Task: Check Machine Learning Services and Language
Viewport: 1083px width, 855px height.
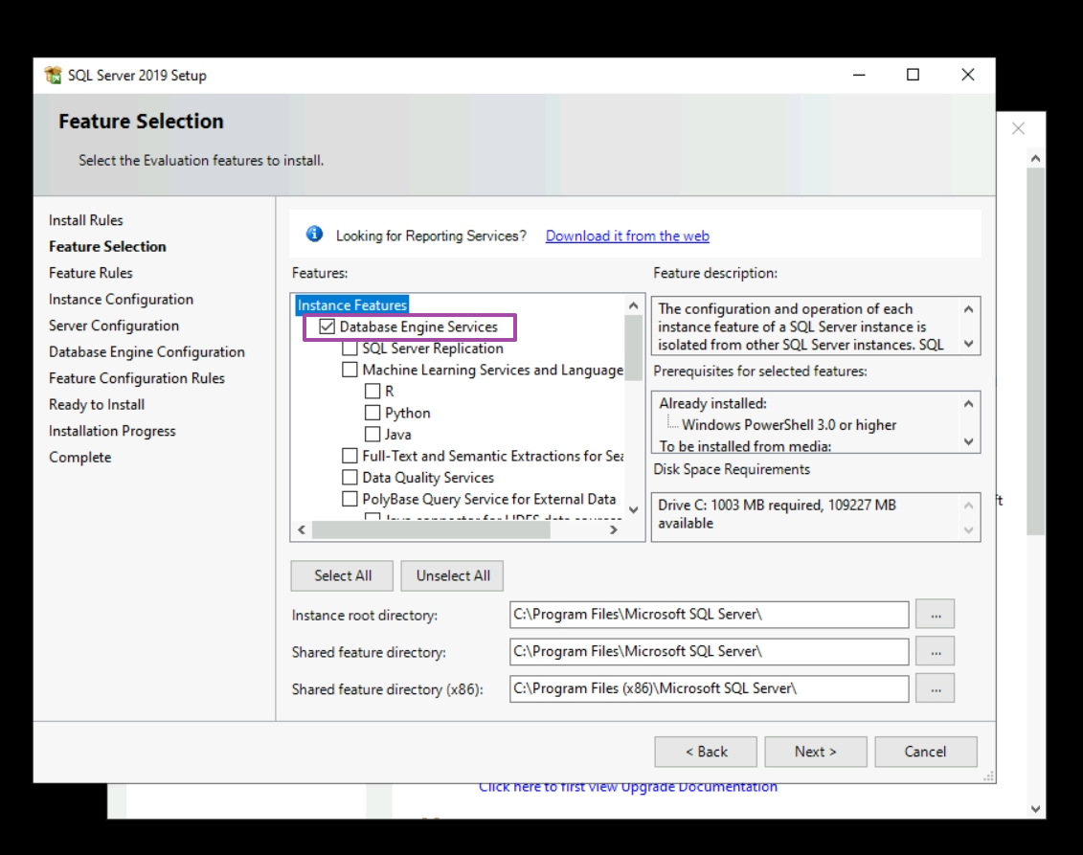Action: tap(350, 370)
